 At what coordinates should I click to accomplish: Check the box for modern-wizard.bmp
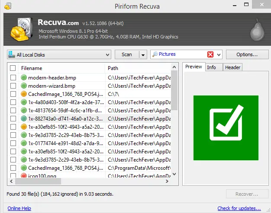coord(13,86)
